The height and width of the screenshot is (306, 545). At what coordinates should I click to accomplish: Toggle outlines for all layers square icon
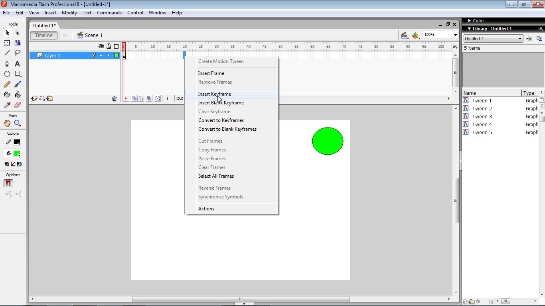(x=116, y=46)
